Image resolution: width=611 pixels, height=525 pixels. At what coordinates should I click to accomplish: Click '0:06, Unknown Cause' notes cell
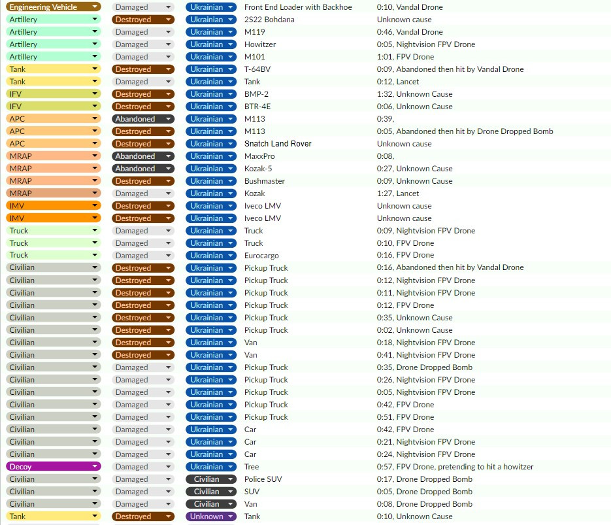point(414,107)
